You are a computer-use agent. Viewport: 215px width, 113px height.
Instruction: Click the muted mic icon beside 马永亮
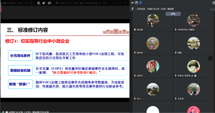click(x=176, y=99)
